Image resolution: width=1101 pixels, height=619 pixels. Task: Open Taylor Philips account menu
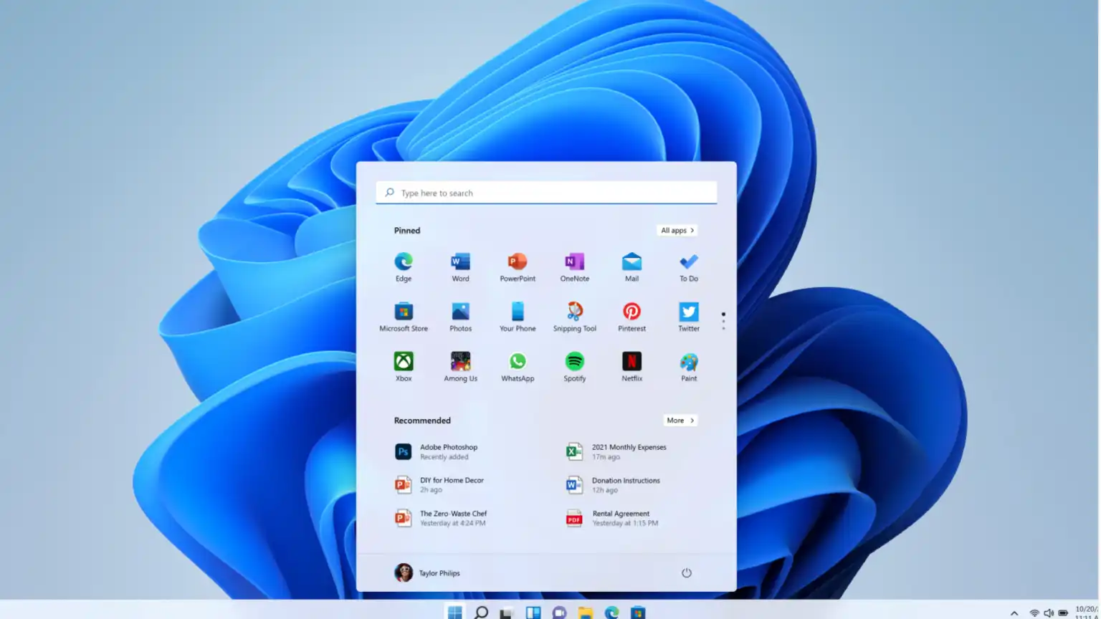pyautogui.click(x=427, y=573)
